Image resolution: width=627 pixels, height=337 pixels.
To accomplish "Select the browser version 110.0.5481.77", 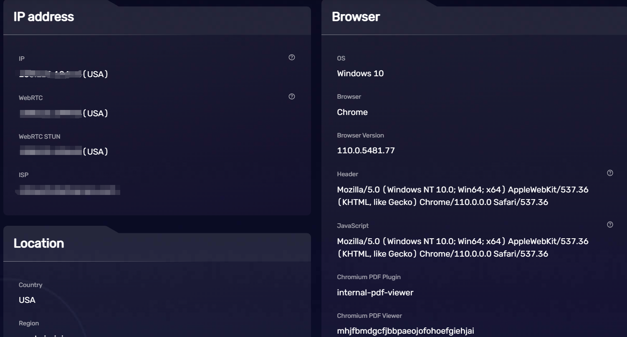I will tap(366, 150).
